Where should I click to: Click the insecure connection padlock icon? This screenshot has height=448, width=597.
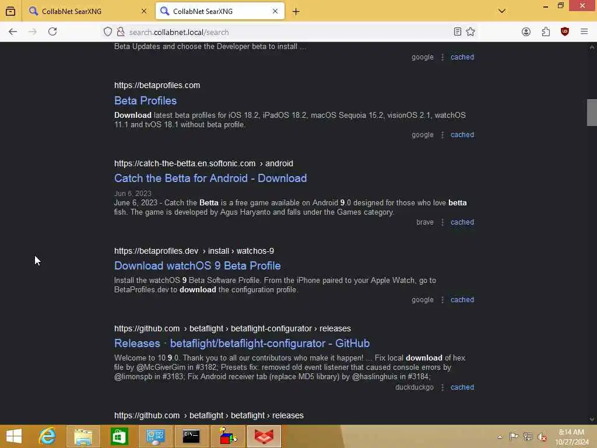click(121, 32)
